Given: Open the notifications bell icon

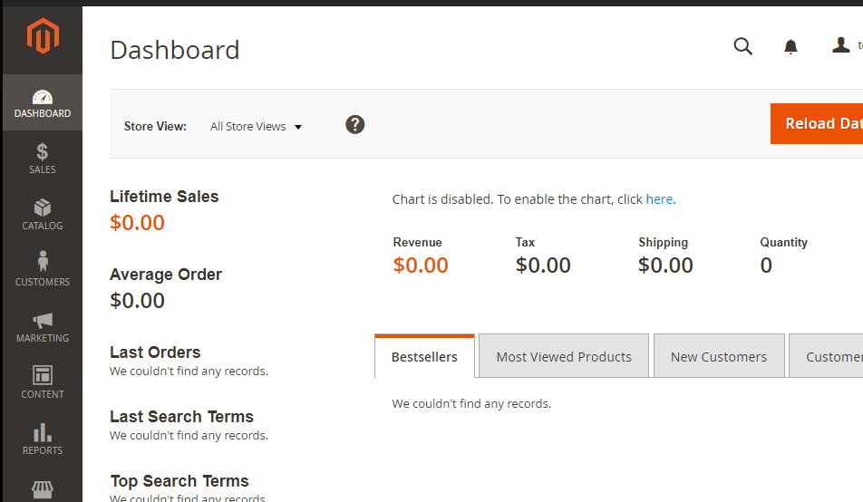Looking at the screenshot, I should (790, 46).
